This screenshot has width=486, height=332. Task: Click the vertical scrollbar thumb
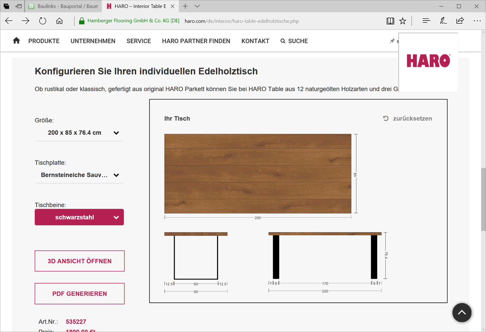pyautogui.click(x=483, y=199)
